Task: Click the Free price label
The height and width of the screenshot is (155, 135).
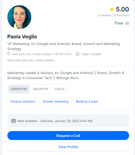Action: tap(119, 23)
